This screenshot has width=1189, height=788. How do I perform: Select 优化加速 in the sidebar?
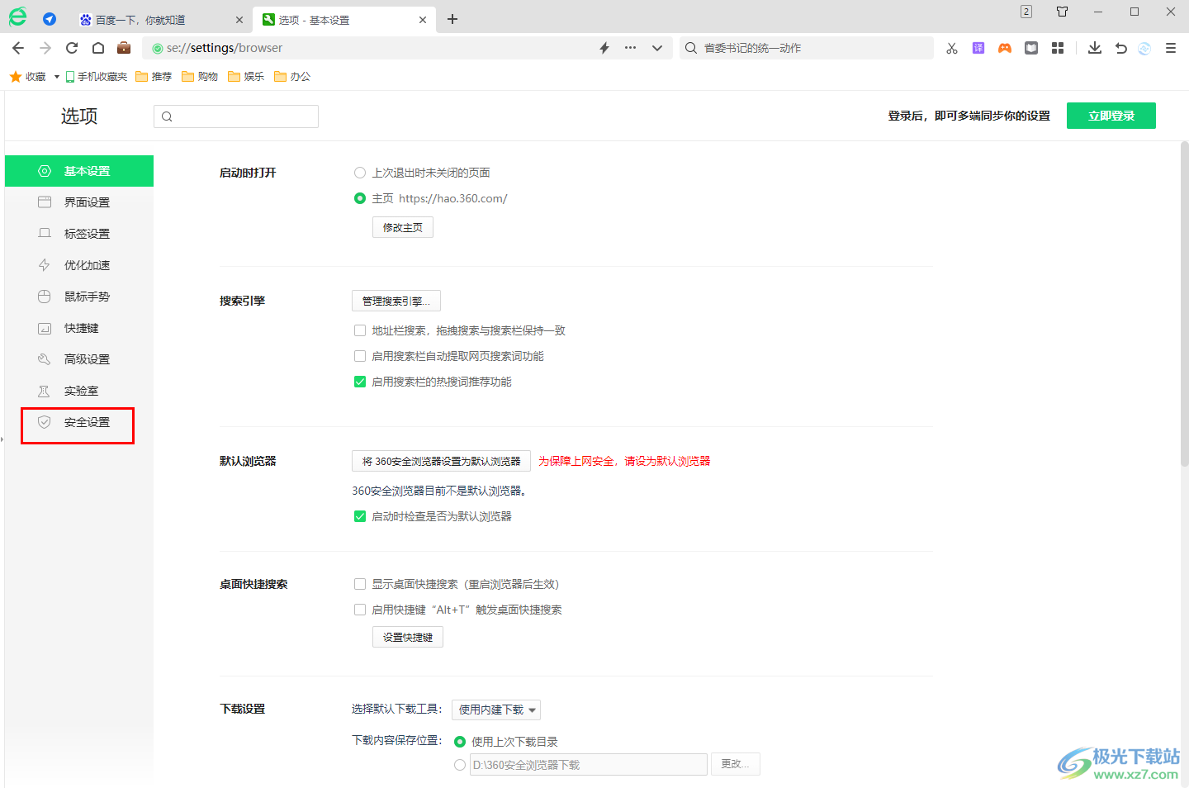pos(79,265)
